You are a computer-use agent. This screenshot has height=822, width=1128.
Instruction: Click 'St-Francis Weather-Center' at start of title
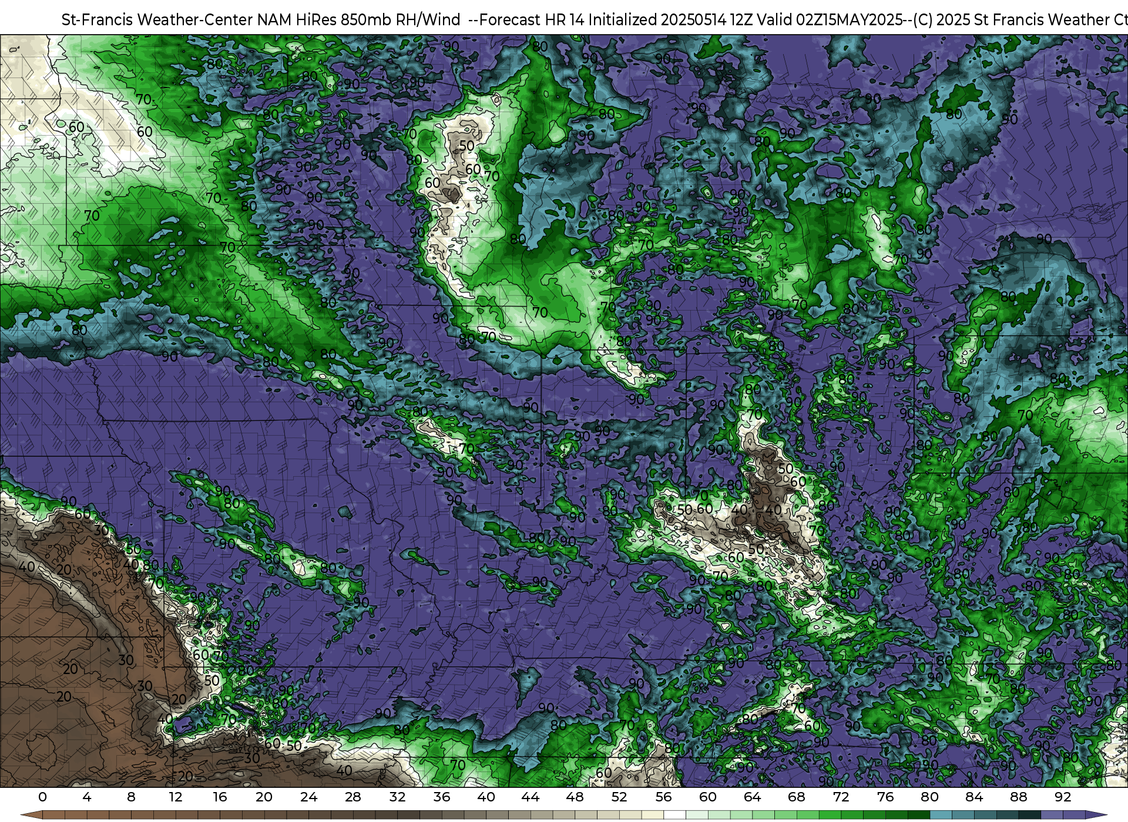click(157, 20)
